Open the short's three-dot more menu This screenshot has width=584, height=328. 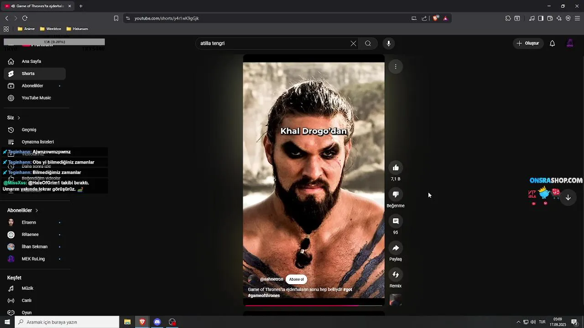pos(396,67)
